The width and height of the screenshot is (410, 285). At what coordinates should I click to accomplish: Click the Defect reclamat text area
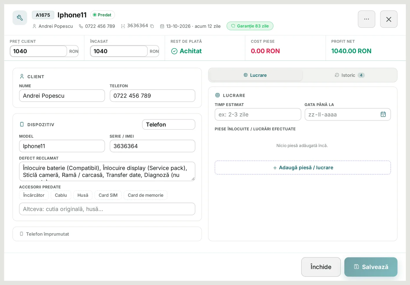click(107, 171)
